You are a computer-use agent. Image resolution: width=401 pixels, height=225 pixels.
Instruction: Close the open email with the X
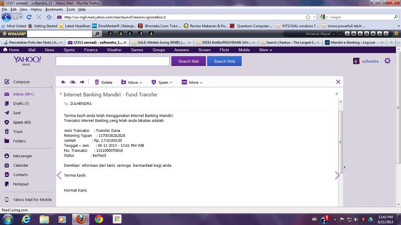(338, 82)
